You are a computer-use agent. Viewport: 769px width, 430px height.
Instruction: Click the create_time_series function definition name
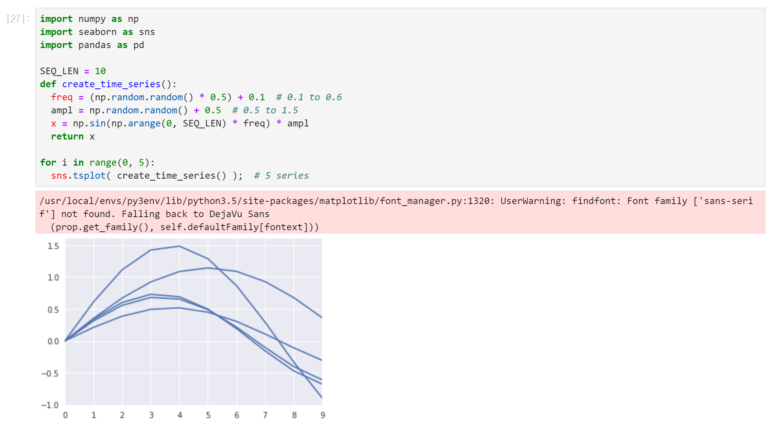point(111,84)
